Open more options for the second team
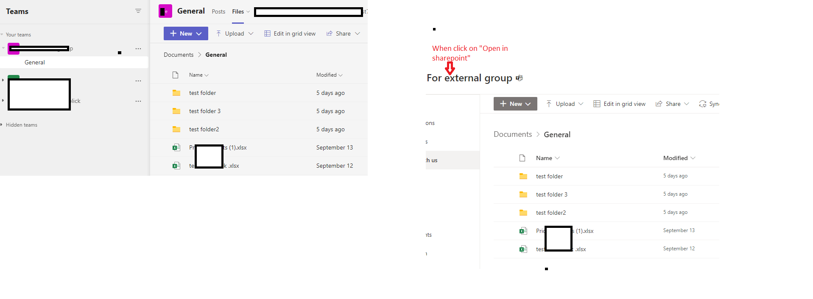Screen dimensions: 813x299 point(138,81)
